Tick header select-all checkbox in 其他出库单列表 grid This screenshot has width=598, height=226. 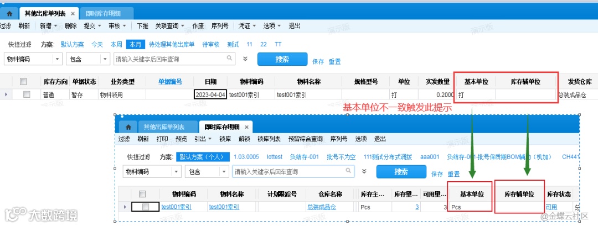[24, 81]
